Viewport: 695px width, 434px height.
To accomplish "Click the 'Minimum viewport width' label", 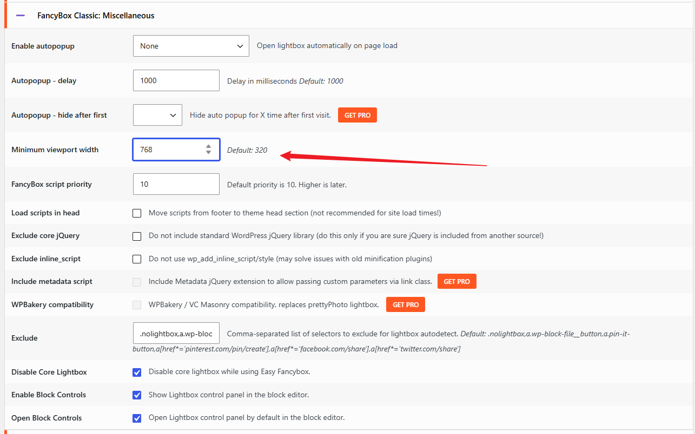I will pos(55,150).
